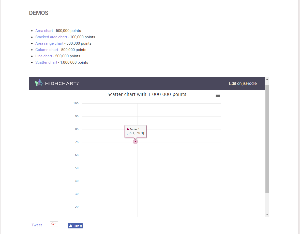Click the Series 1 tooltip

[x=135, y=131]
